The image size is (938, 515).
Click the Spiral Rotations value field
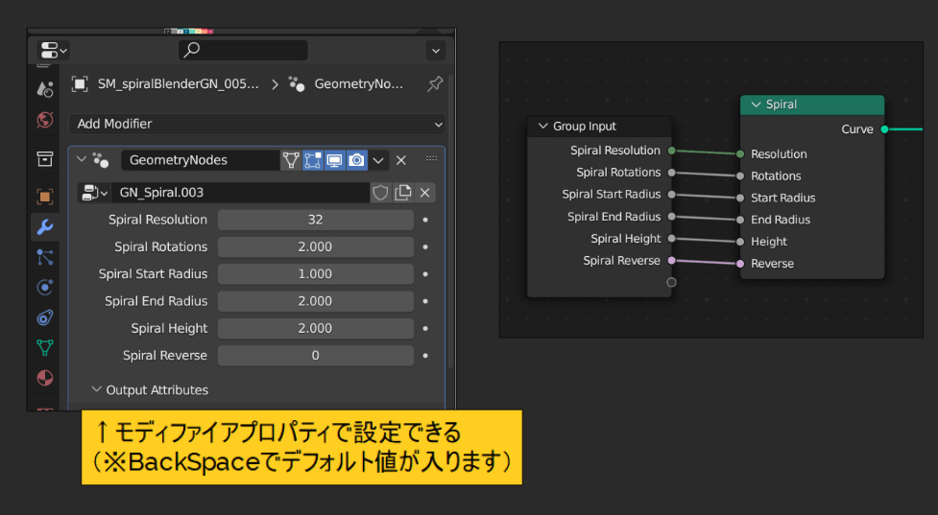tap(315, 246)
